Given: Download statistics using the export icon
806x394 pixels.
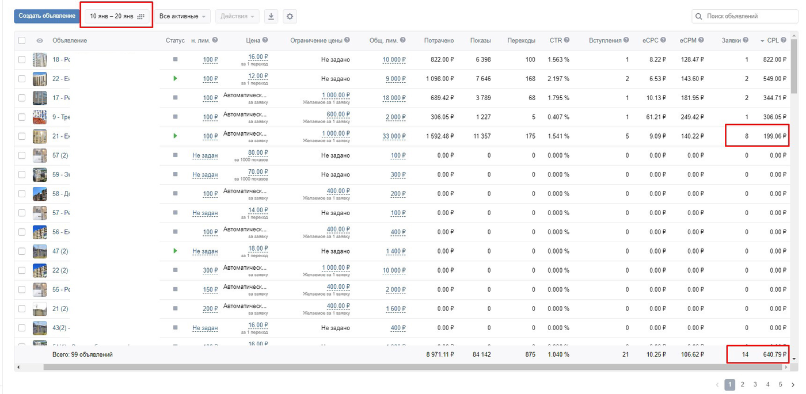Looking at the screenshot, I should (x=271, y=16).
